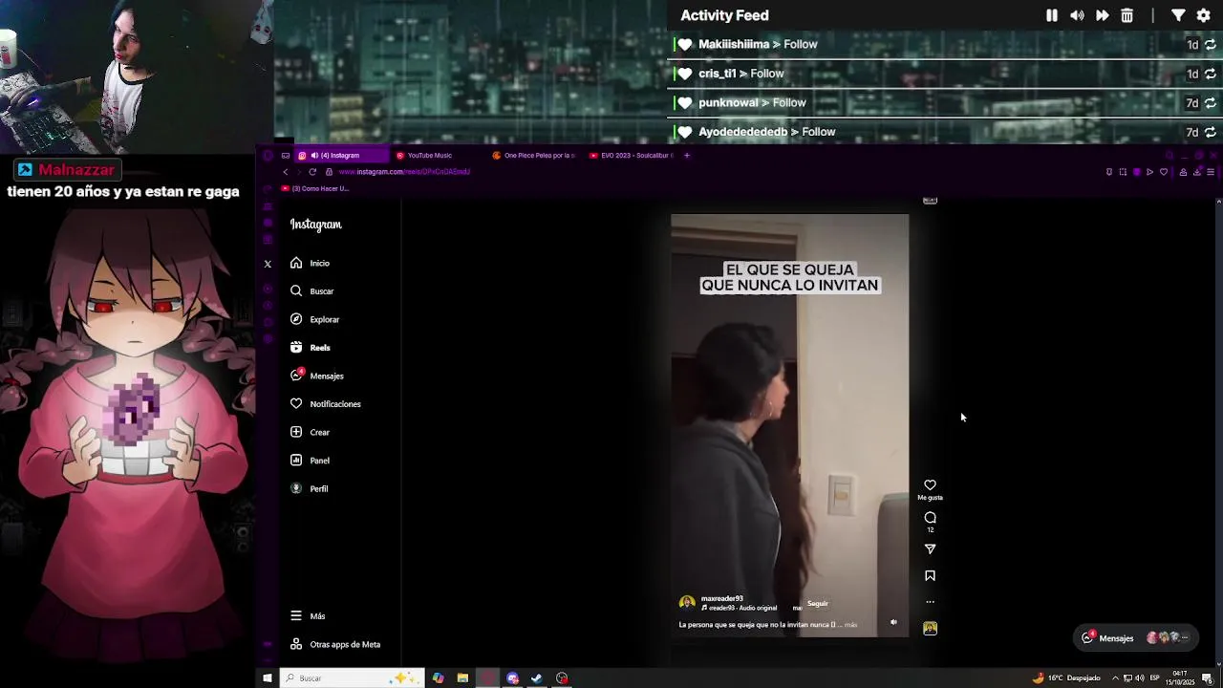Open Activity Feed filter funnel
This screenshot has width=1223, height=688.
tap(1178, 15)
